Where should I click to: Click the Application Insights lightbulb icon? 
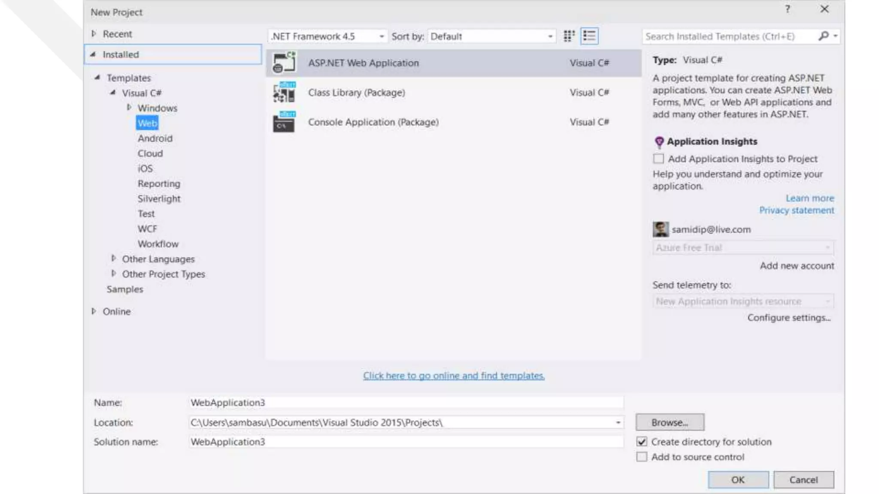click(659, 142)
